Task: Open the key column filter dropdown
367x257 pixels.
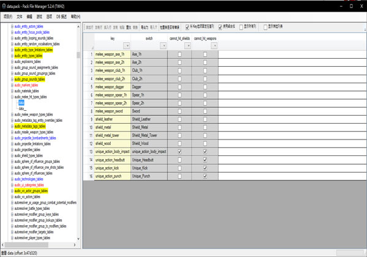Action: tap(126, 45)
